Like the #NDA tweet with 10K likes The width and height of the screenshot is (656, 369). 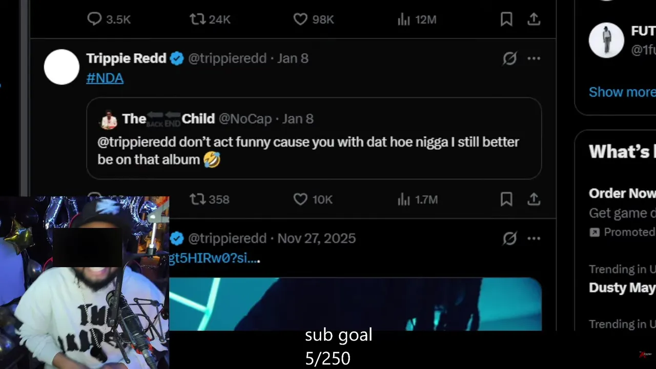(313, 199)
